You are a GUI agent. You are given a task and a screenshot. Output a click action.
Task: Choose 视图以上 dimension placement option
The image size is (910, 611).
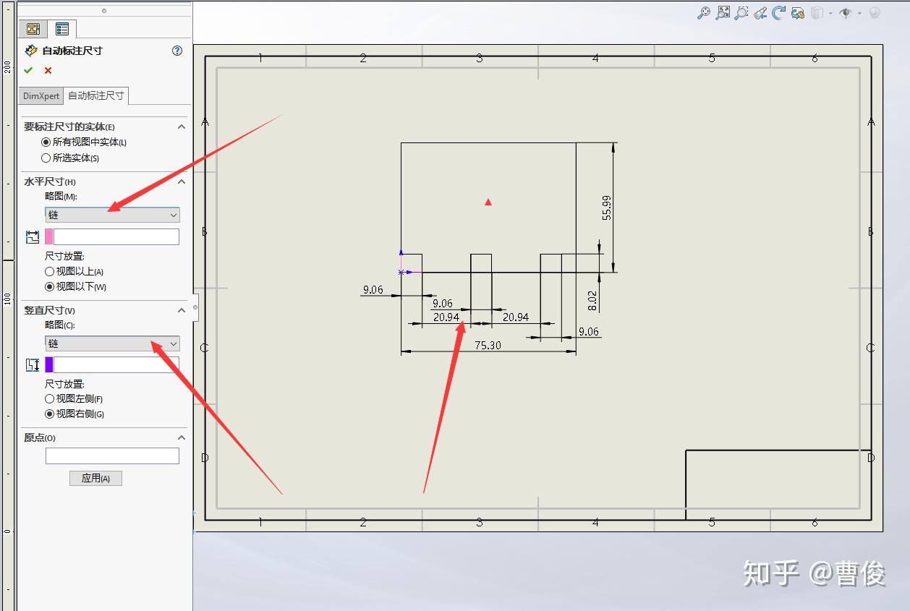pyautogui.click(x=49, y=272)
